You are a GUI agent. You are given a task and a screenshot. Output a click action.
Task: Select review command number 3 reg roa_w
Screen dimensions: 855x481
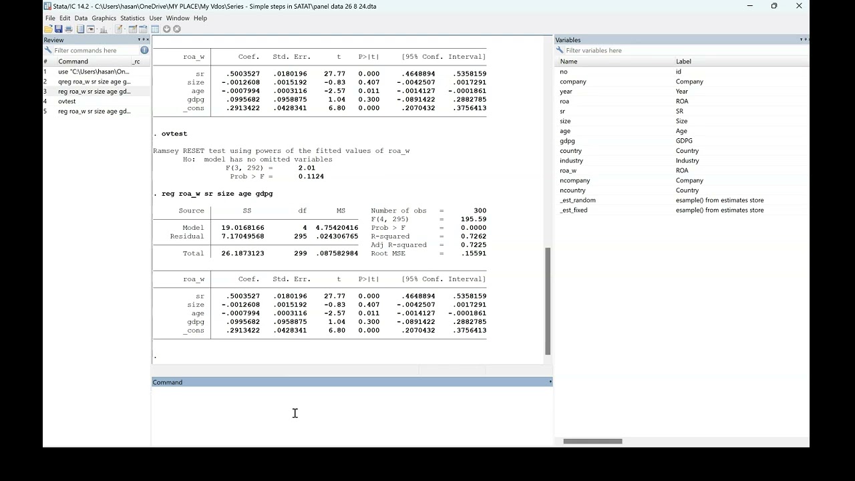pyautogui.click(x=97, y=92)
